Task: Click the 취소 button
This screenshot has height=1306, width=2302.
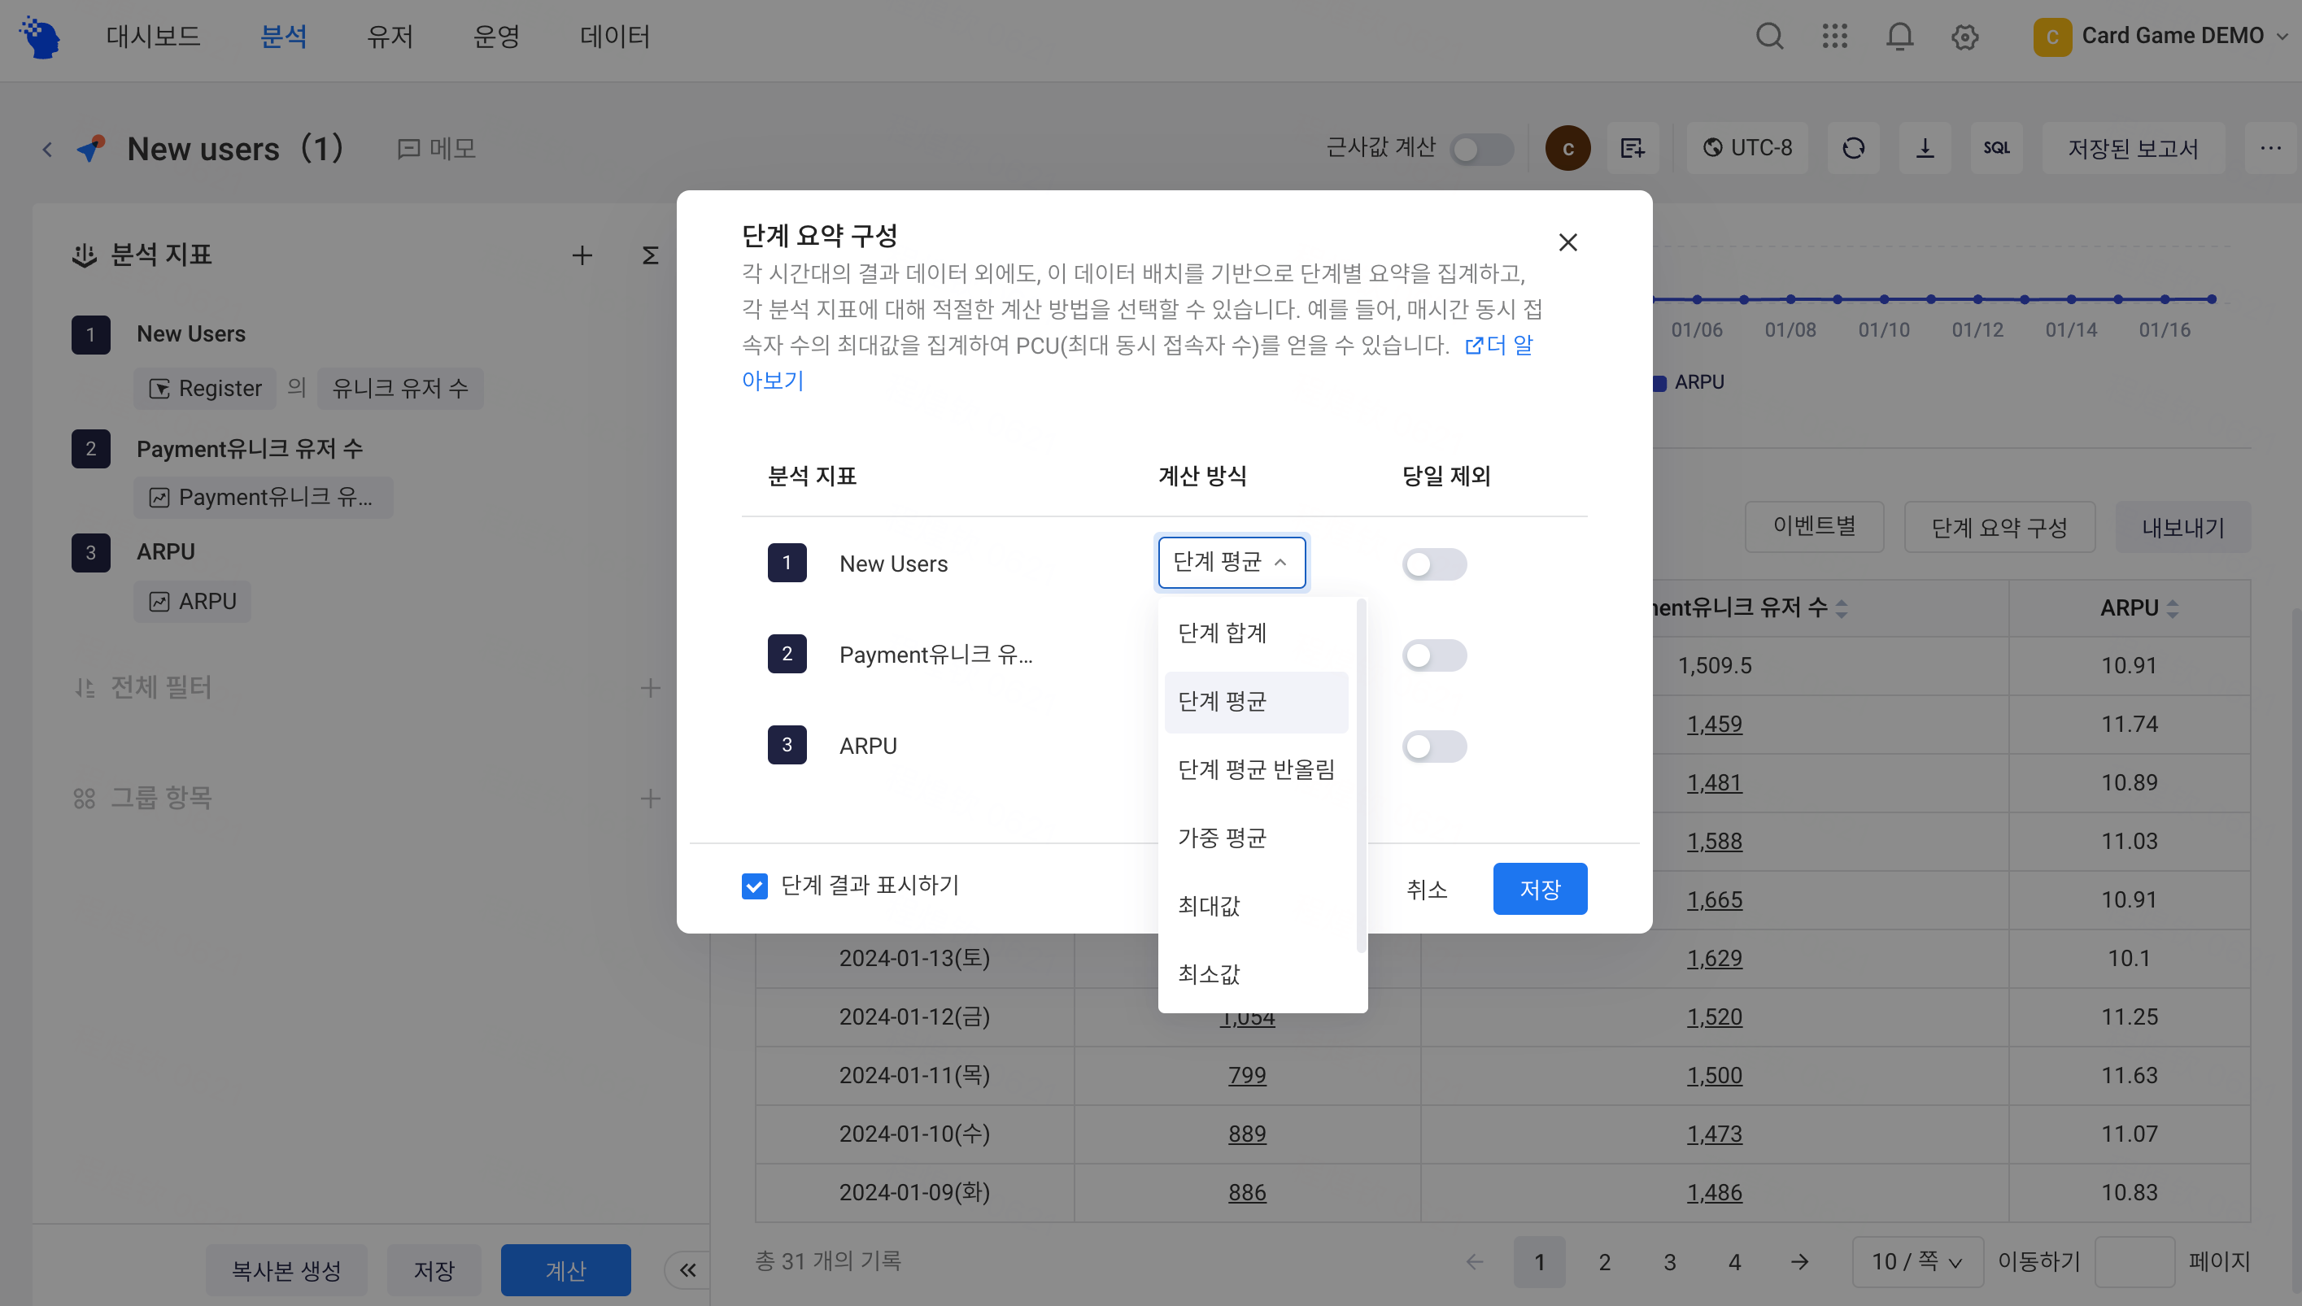Action: click(1427, 889)
